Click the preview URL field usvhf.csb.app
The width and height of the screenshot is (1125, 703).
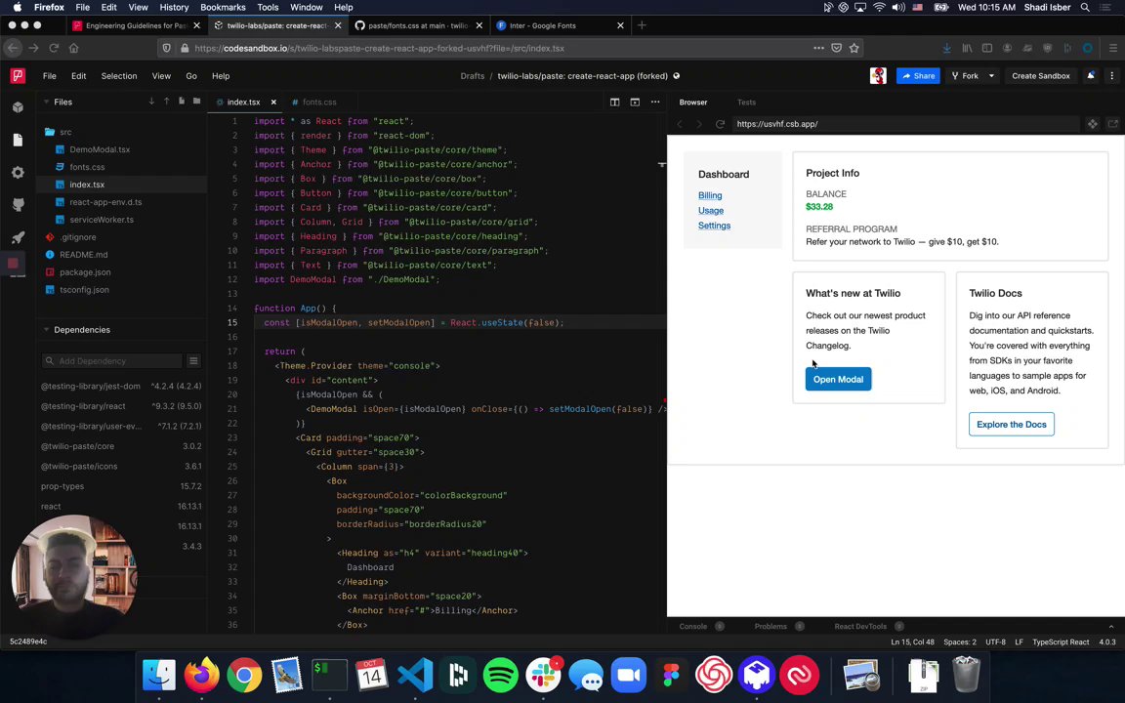pyautogui.click(x=905, y=124)
